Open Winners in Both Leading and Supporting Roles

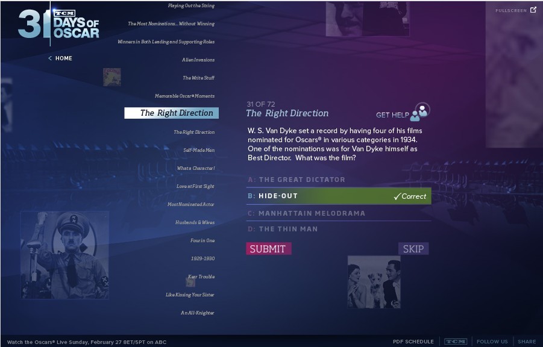click(166, 42)
